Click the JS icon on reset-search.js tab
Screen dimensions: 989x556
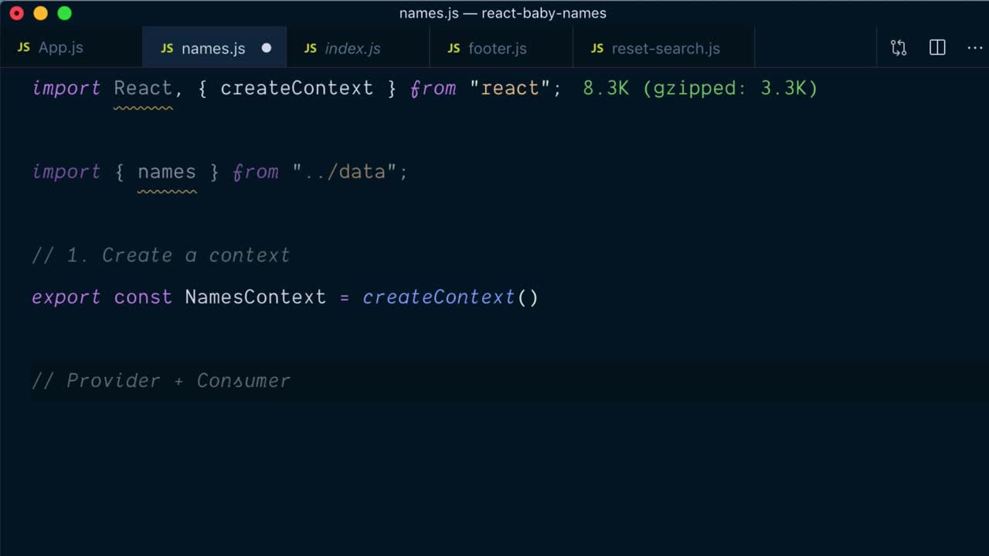point(597,48)
